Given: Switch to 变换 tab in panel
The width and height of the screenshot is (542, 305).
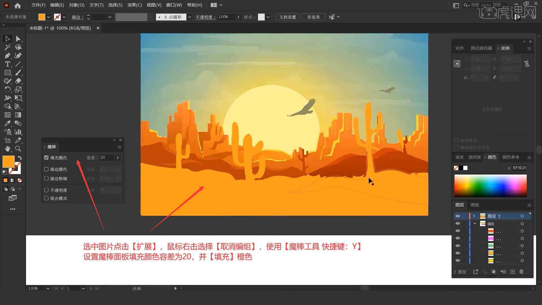Looking at the screenshot, I should click(x=505, y=48).
